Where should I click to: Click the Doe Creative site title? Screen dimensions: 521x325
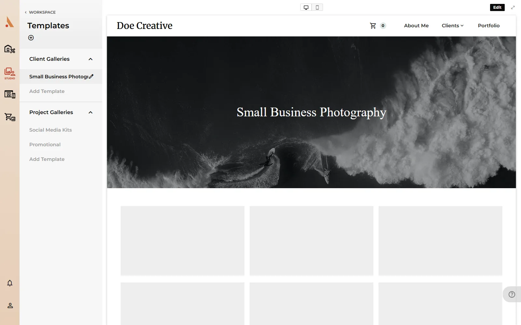(145, 26)
